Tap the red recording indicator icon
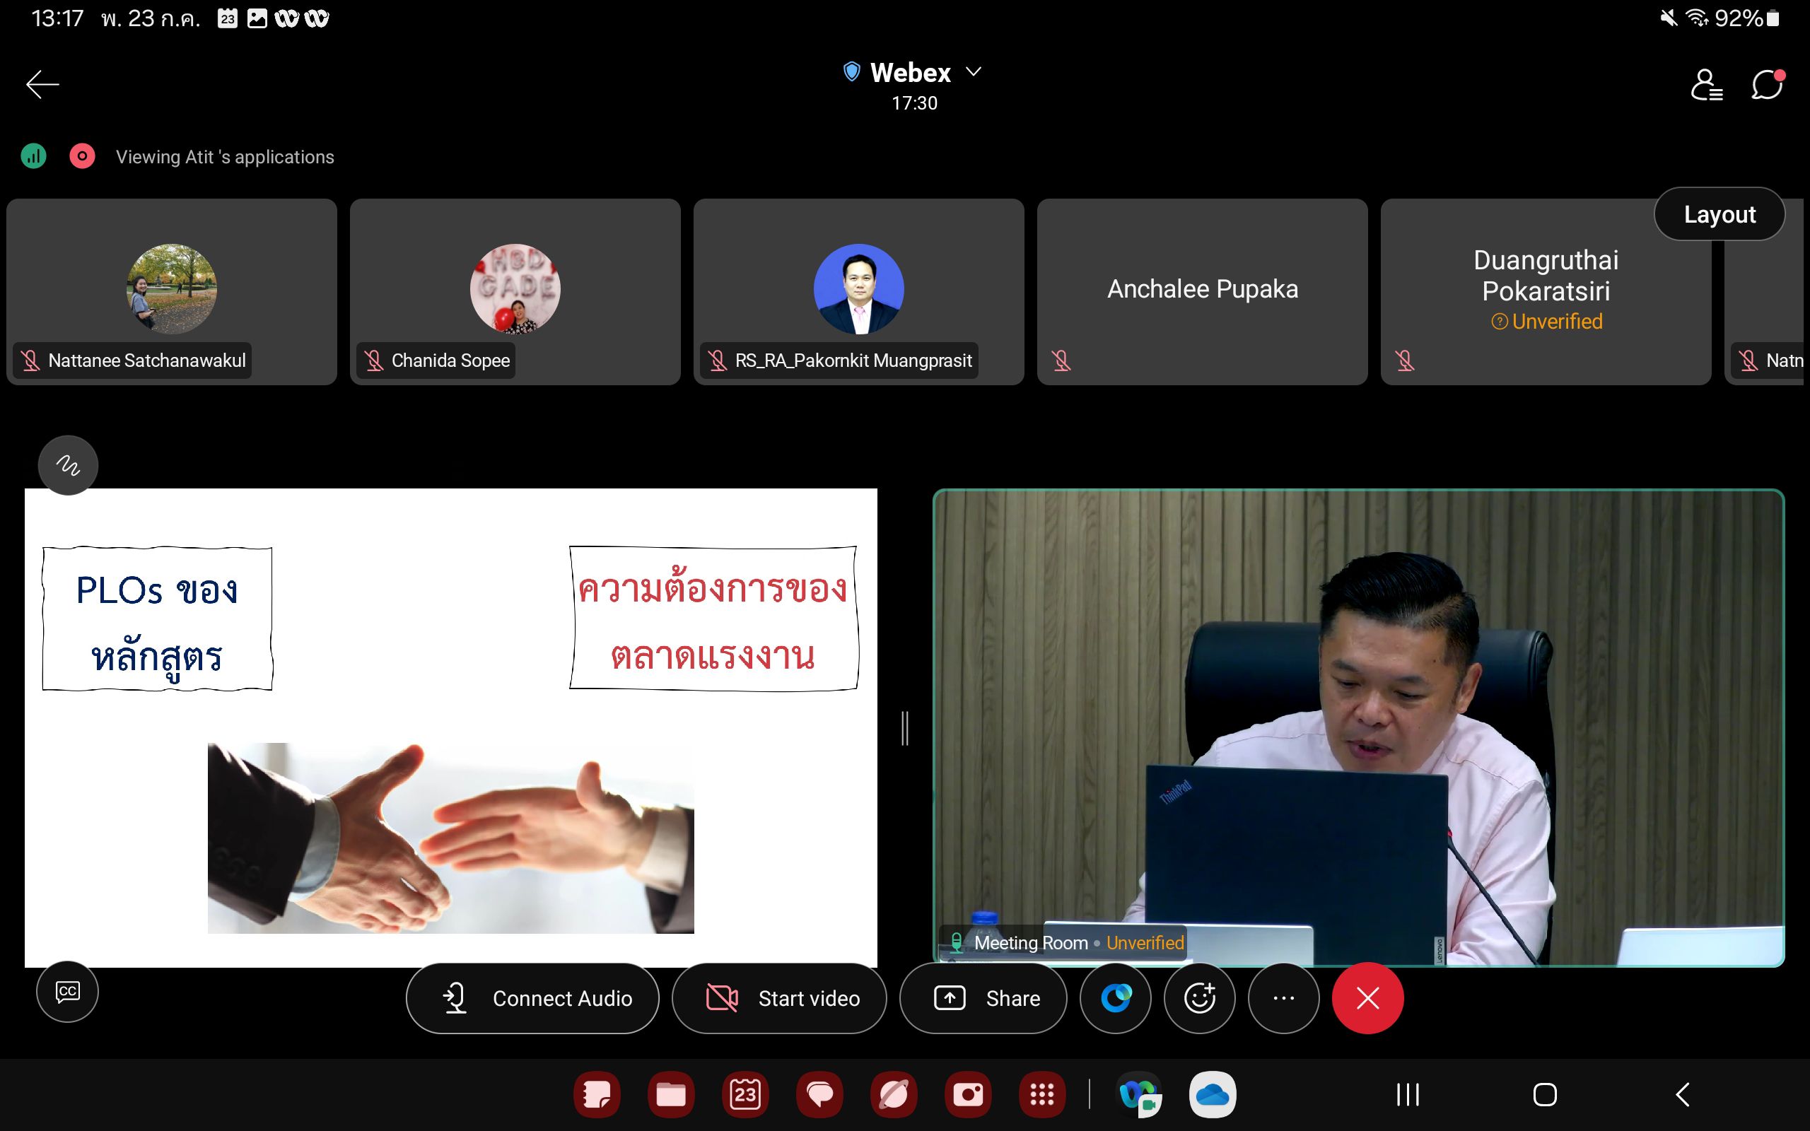Viewport: 1810px width, 1131px height. [82, 156]
